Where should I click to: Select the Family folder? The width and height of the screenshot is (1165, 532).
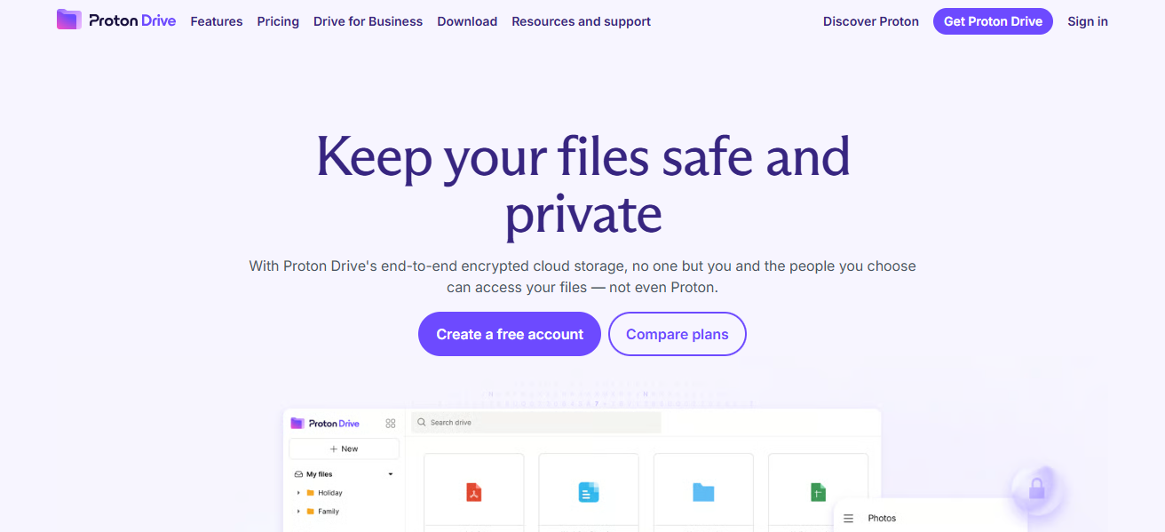tap(322, 512)
